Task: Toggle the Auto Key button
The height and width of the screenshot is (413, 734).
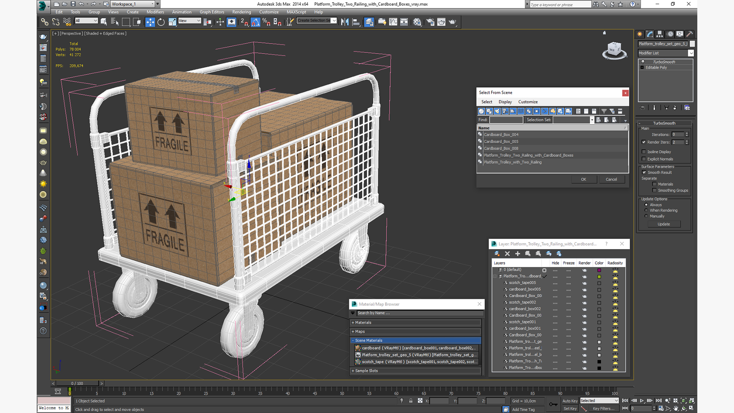Action: tap(570, 401)
